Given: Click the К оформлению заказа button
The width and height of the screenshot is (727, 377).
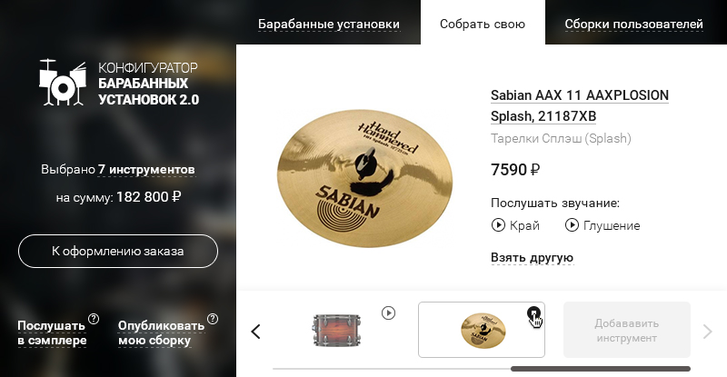Looking at the screenshot, I should pos(118,251).
